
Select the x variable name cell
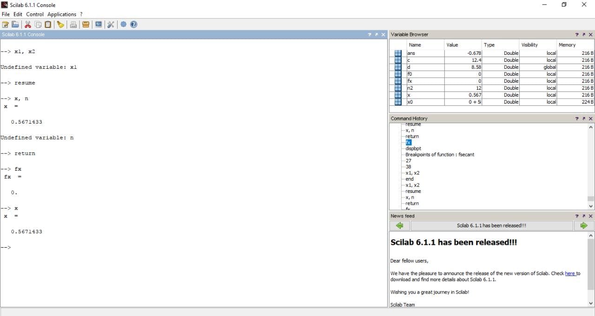425,95
